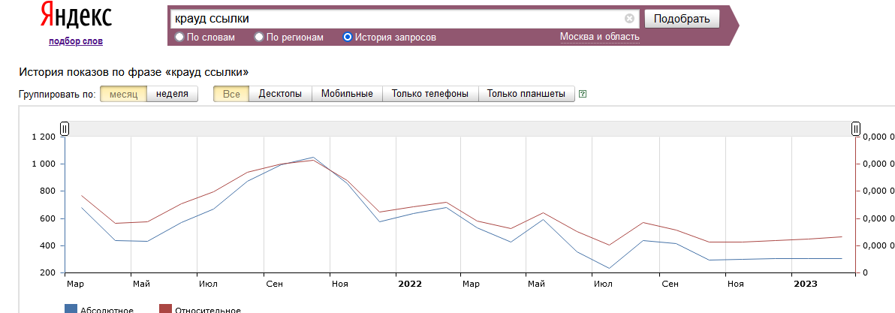
Task: Switch to Десктопы tab
Action: point(280,94)
